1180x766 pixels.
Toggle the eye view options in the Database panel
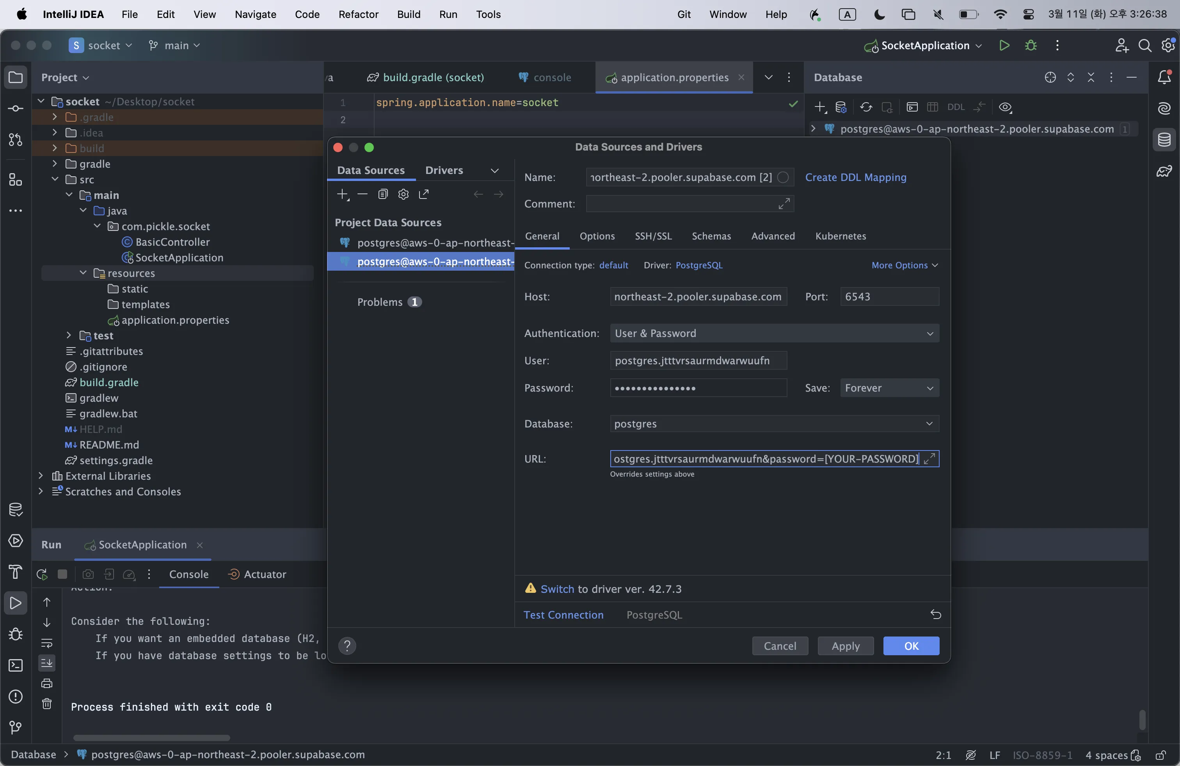[1005, 107]
